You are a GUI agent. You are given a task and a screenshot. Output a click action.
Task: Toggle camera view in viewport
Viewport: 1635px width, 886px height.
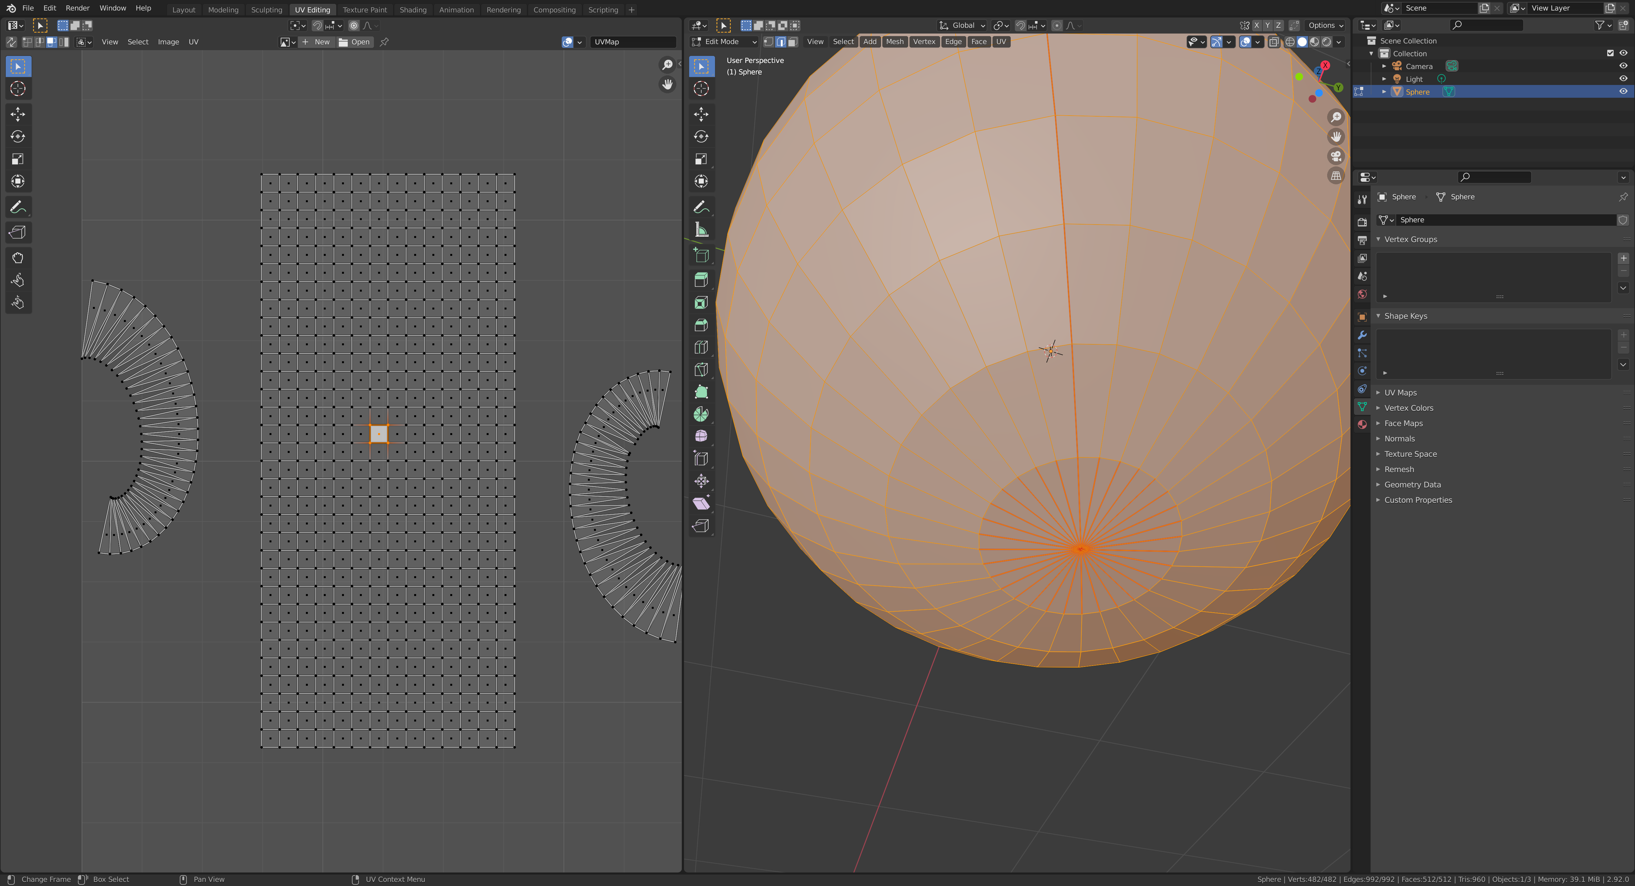pos(1336,156)
